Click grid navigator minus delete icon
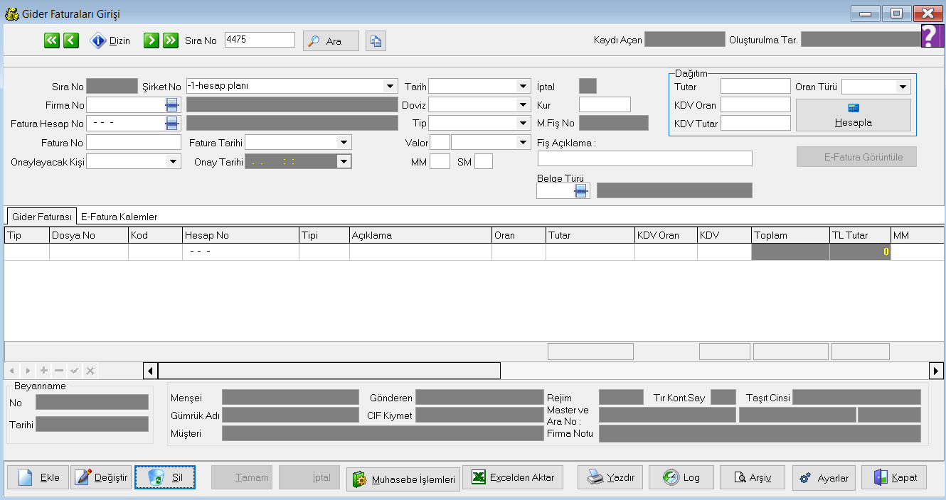The width and height of the screenshot is (946, 500). tap(59, 371)
